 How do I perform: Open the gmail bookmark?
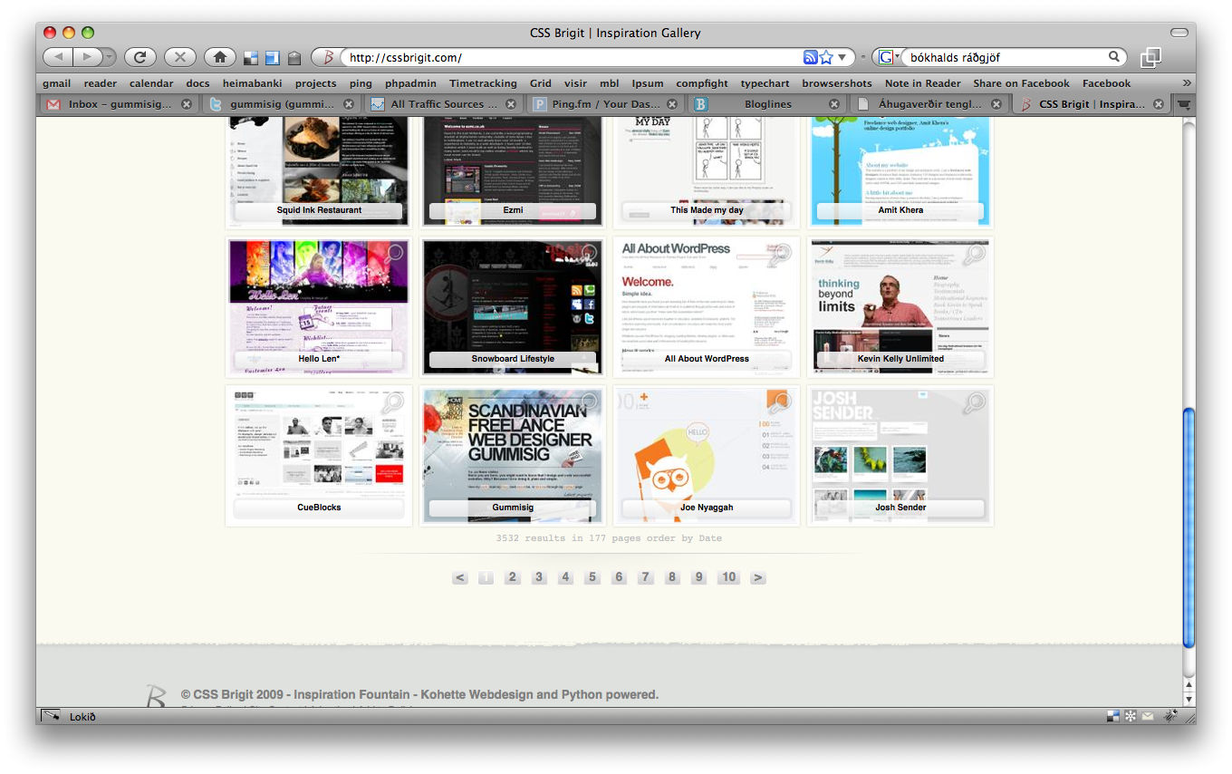56,83
